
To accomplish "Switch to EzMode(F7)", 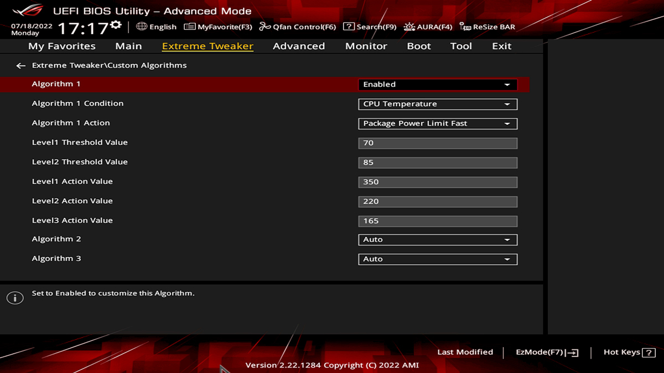I will point(547,353).
